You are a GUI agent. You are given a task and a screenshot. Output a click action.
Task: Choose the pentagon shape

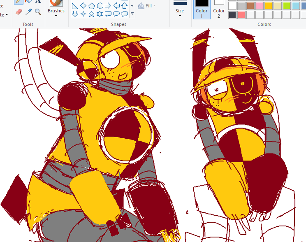(92, 6)
